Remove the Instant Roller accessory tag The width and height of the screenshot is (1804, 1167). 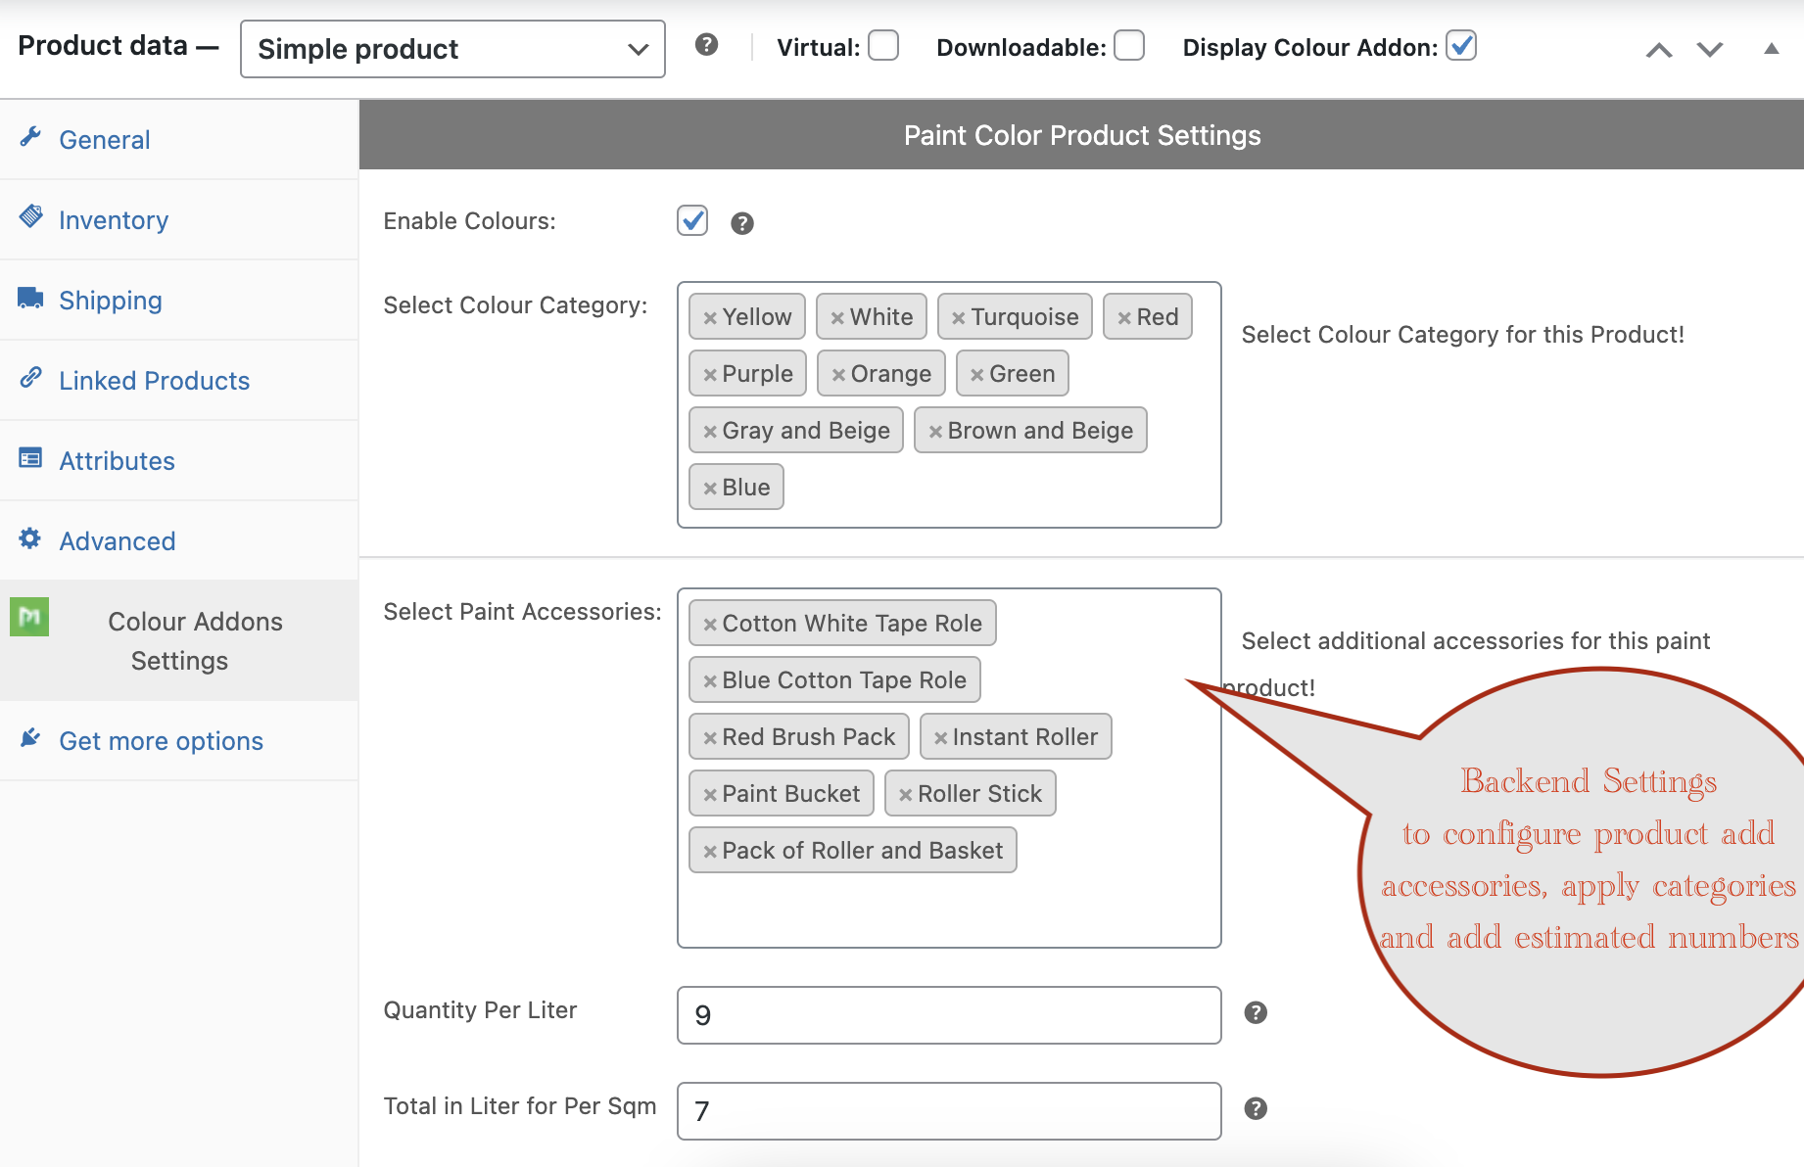(940, 738)
